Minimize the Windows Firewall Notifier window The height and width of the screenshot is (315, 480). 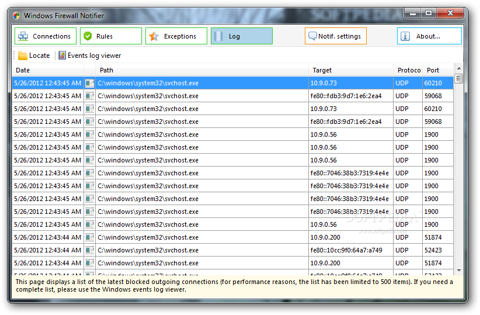click(x=413, y=13)
